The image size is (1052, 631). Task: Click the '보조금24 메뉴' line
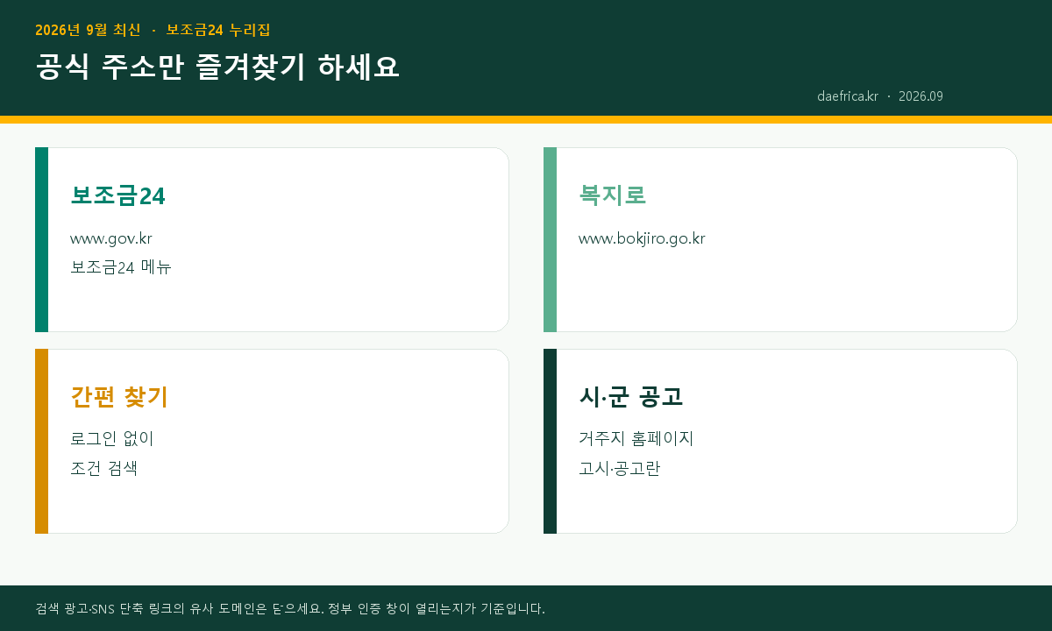(121, 267)
